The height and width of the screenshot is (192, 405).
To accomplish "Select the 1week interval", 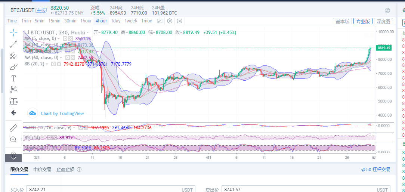I will (131, 21).
